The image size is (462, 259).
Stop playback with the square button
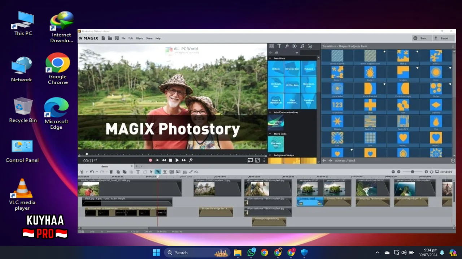[170, 160]
